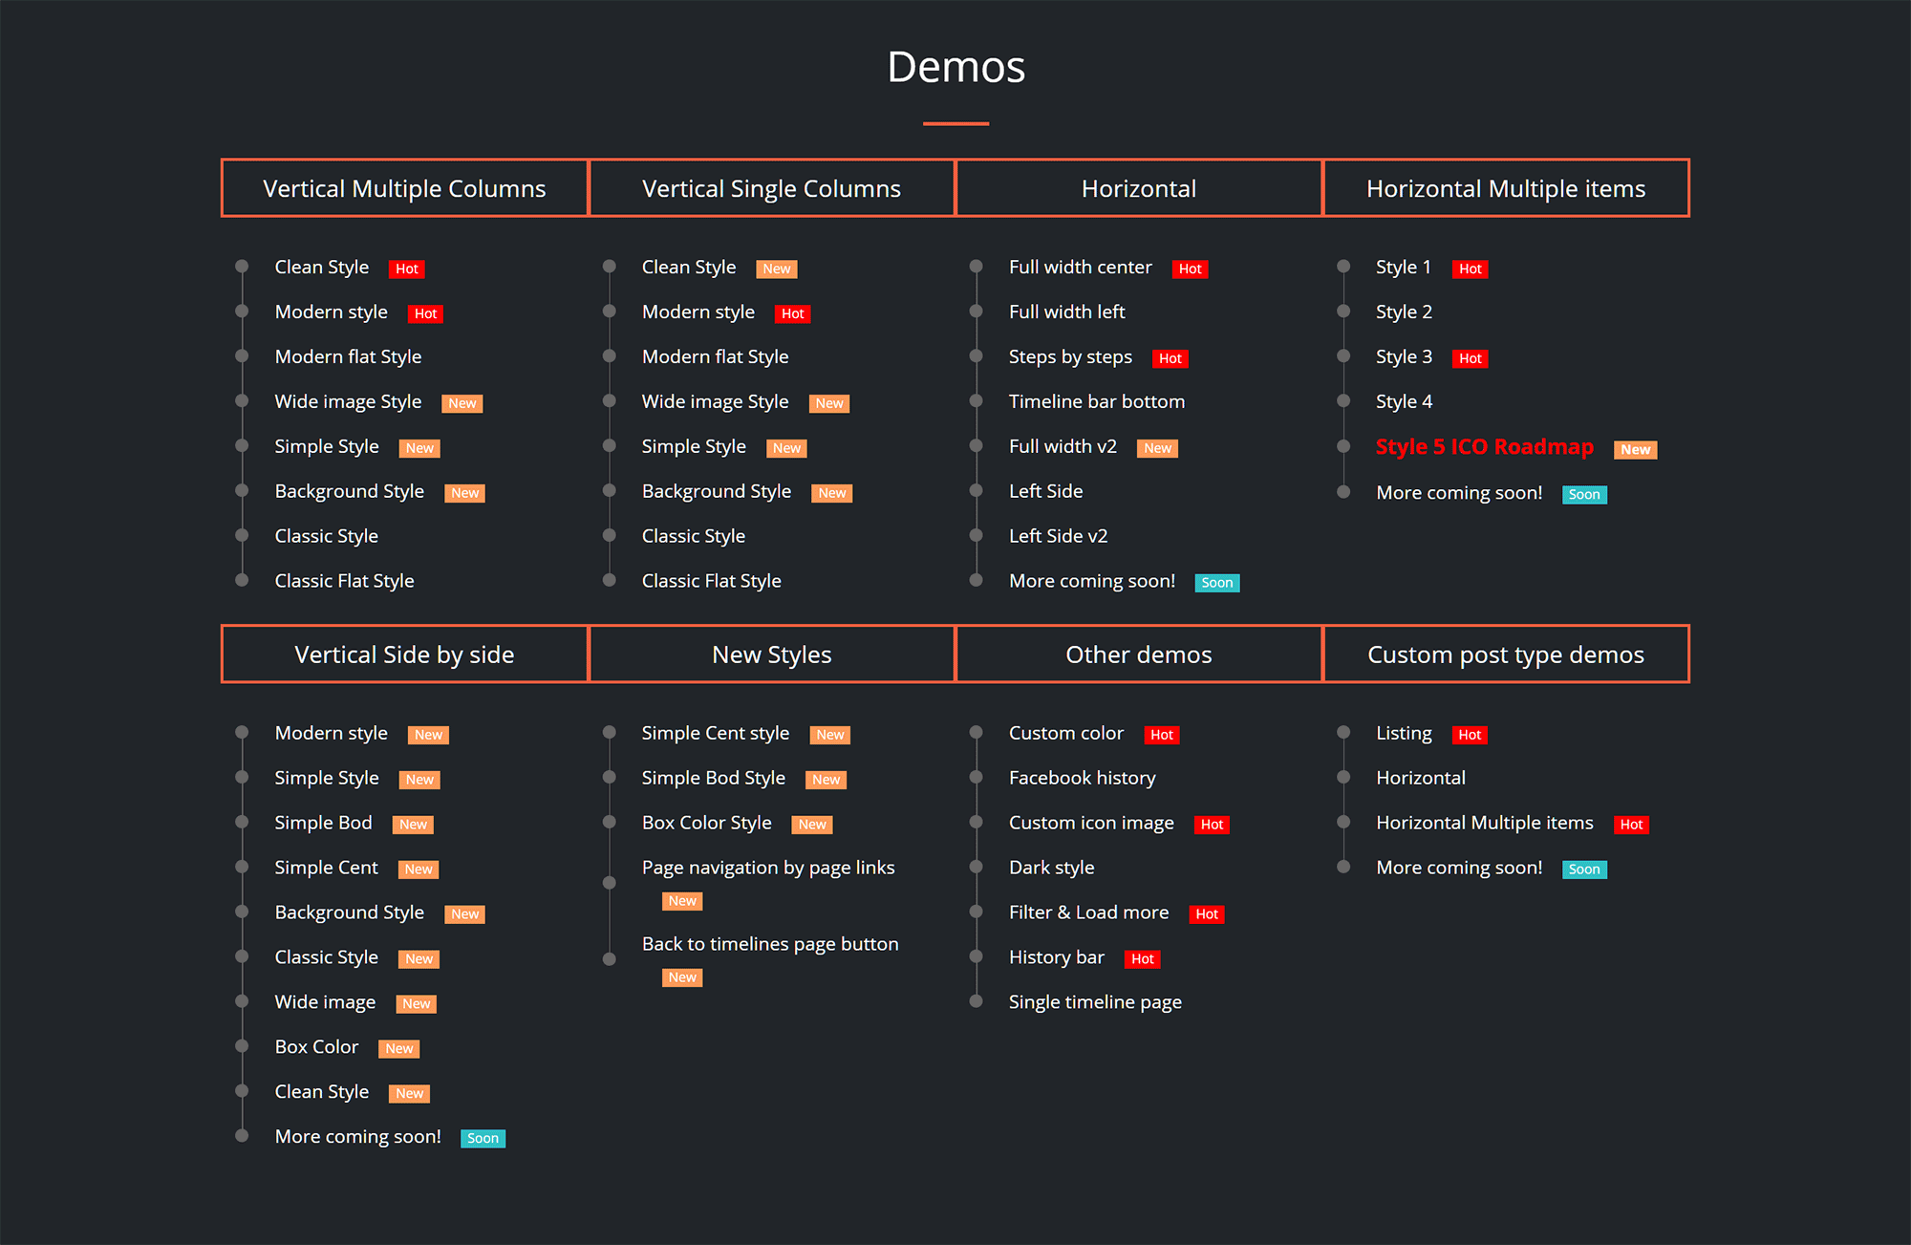Click the bullet dot beside Classic Flat Style
The width and height of the screenshot is (1911, 1245).
(x=241, y=580)
